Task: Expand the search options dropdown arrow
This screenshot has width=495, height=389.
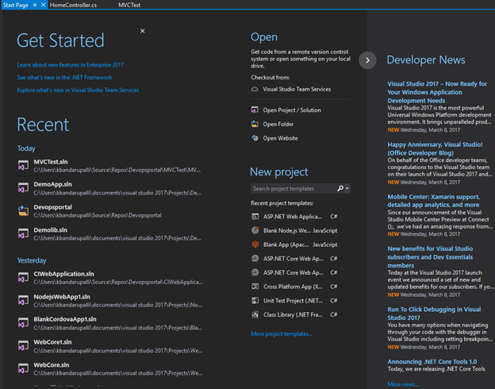Action: 347,188
